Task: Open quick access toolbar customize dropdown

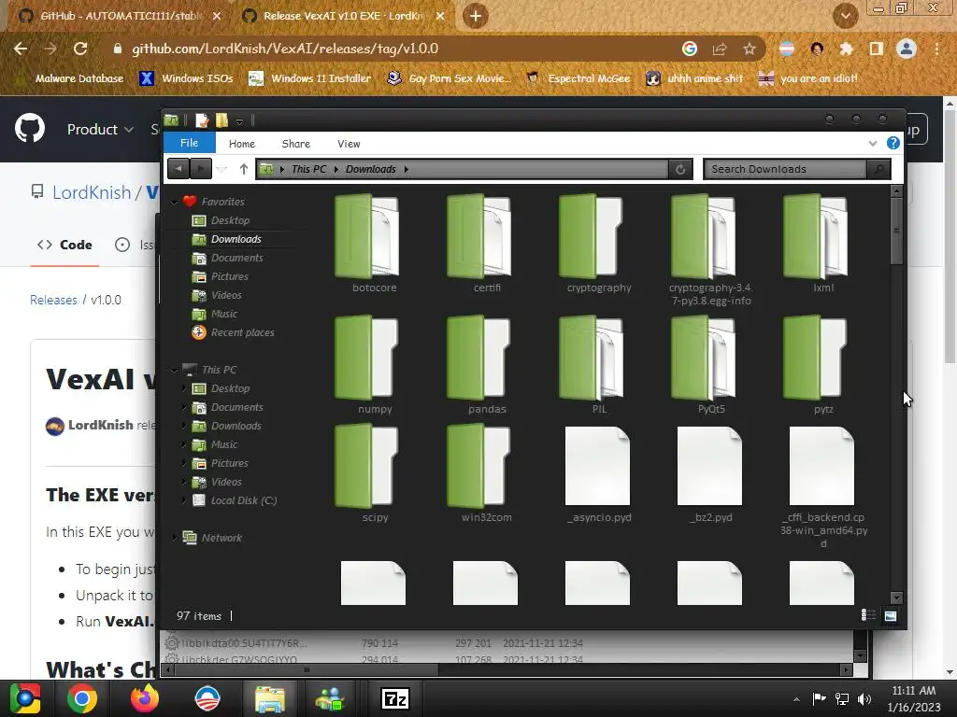Action: click(240, 121)
